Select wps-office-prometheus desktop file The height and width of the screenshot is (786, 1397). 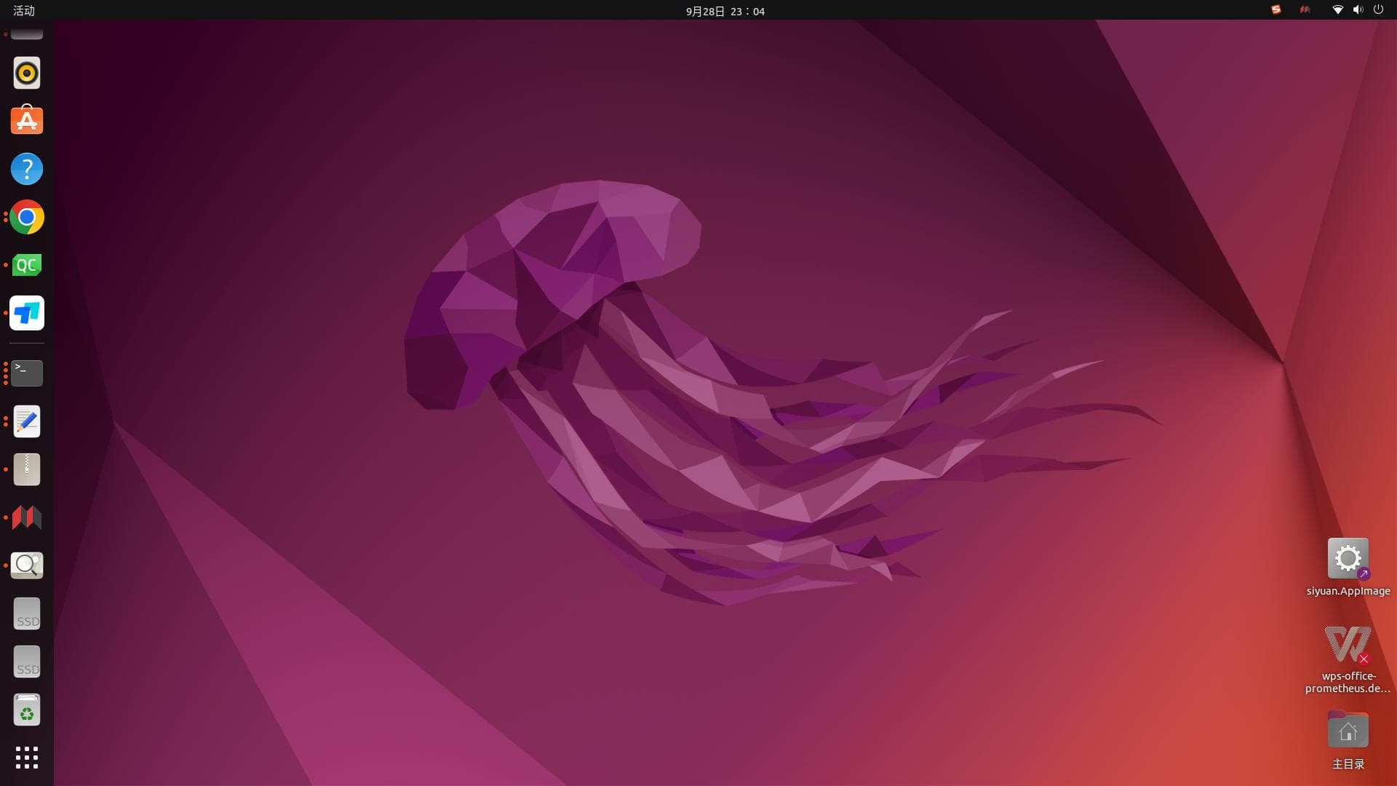[x=1348, y=659]
